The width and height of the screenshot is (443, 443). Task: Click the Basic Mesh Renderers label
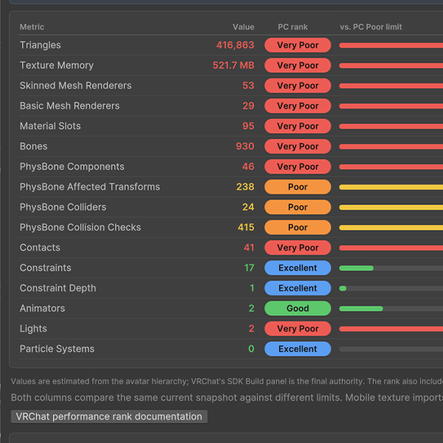point(69,106)
